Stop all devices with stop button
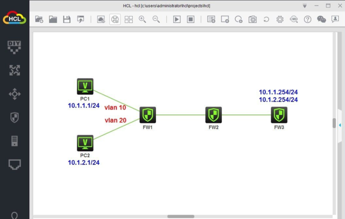Viewport: 345px width, 219px height. pos(190,19)
